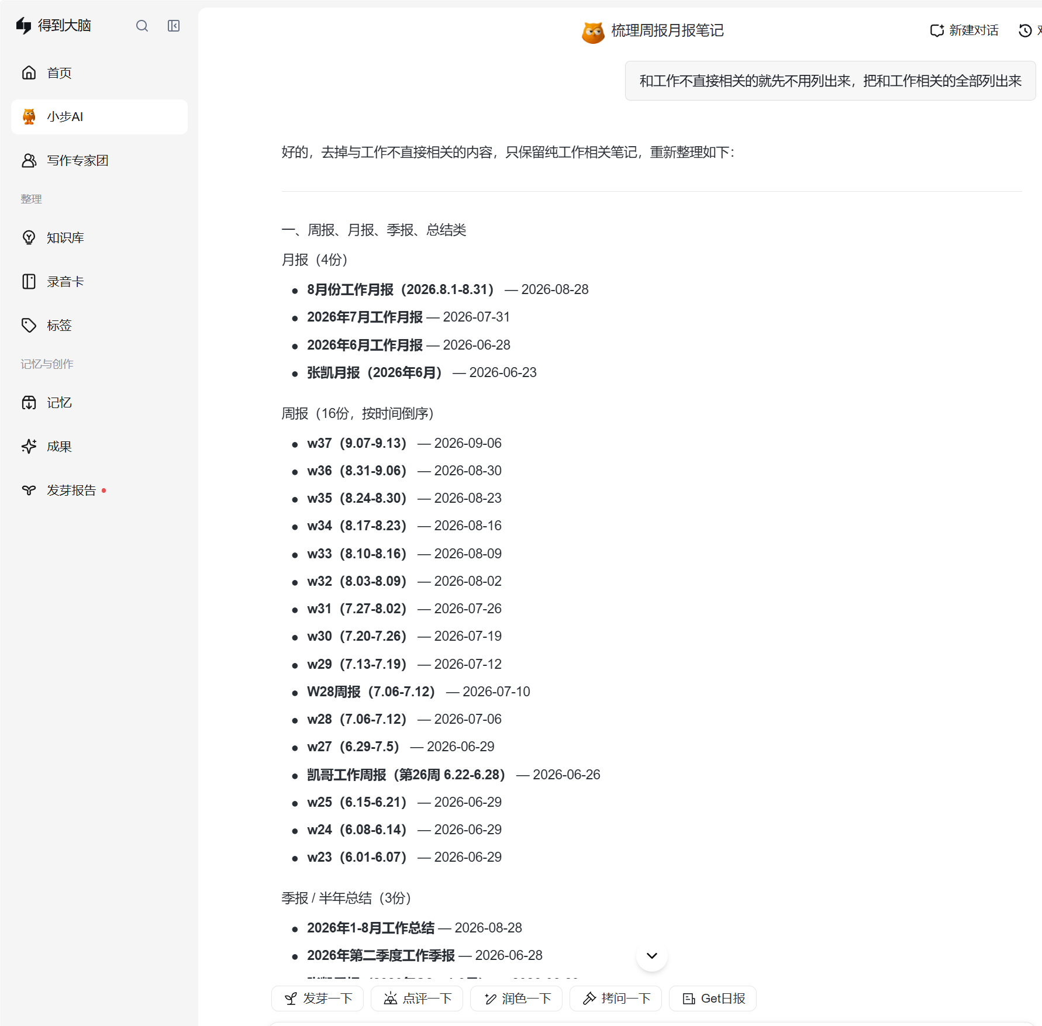Click the Get日报 quick action
The height and width of the screenshot is (1026, 1042).
click(x=713, y=999)
